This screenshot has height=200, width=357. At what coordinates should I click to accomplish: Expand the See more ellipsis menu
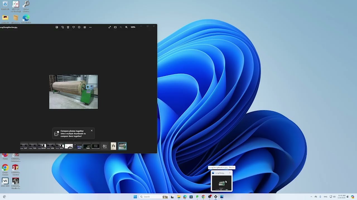[x=90, y=27]
